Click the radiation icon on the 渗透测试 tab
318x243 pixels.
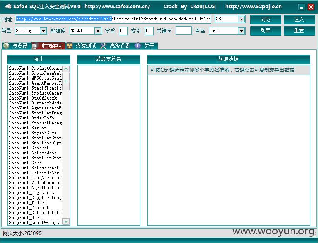pos(70,46)
